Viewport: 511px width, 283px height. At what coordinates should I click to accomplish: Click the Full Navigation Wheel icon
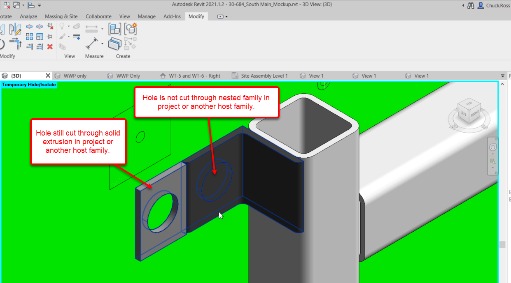tap(492, 146)
